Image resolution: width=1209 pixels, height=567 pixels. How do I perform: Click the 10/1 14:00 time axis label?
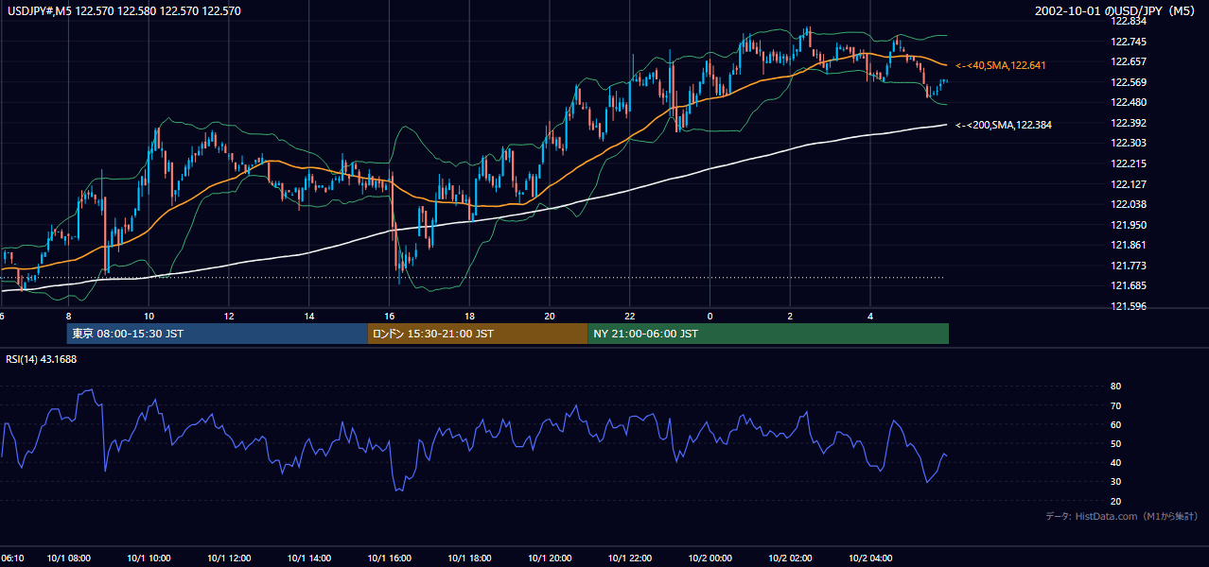(309, 558)
